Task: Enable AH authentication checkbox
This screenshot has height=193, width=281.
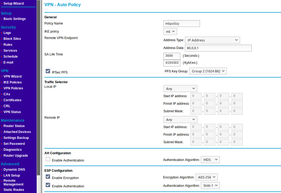Action: click(48, 159)
